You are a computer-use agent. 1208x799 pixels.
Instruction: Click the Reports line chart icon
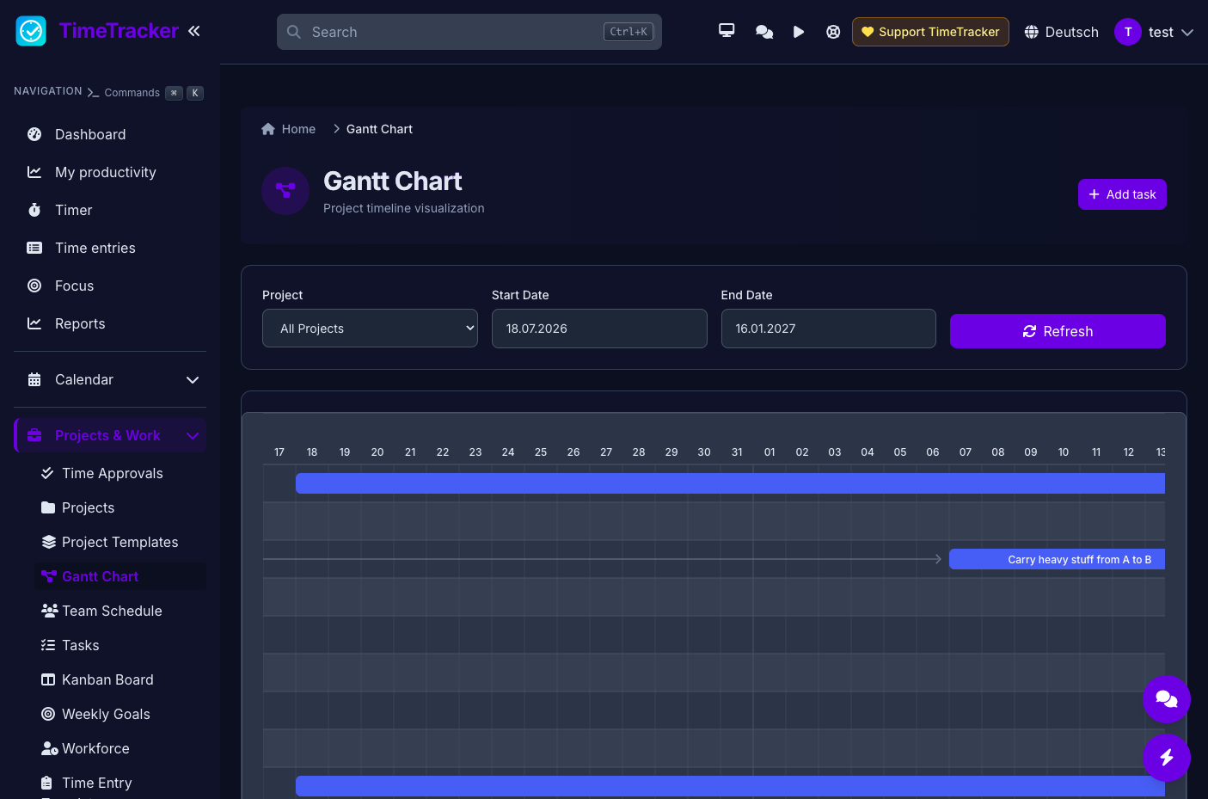pyautogui.click(x=34, y=323)
